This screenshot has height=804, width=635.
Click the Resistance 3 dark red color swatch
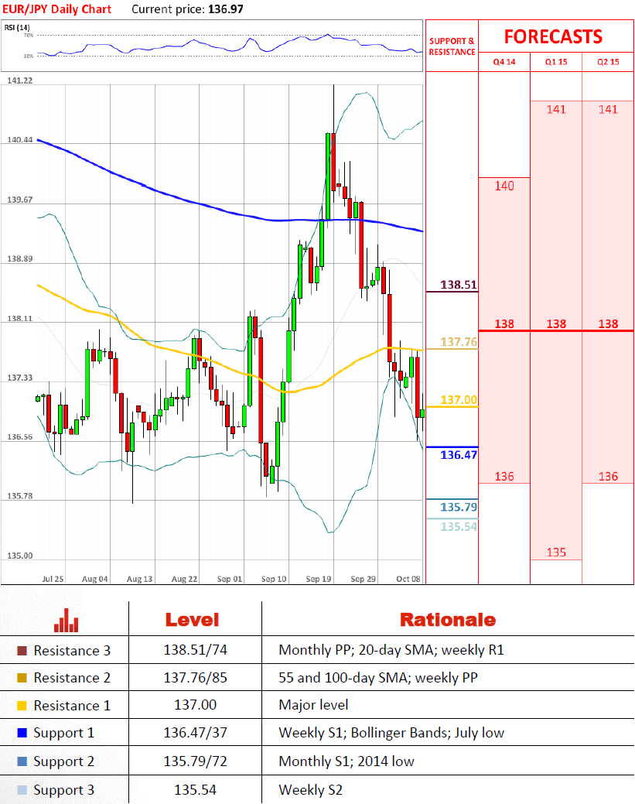coord(22,650)
